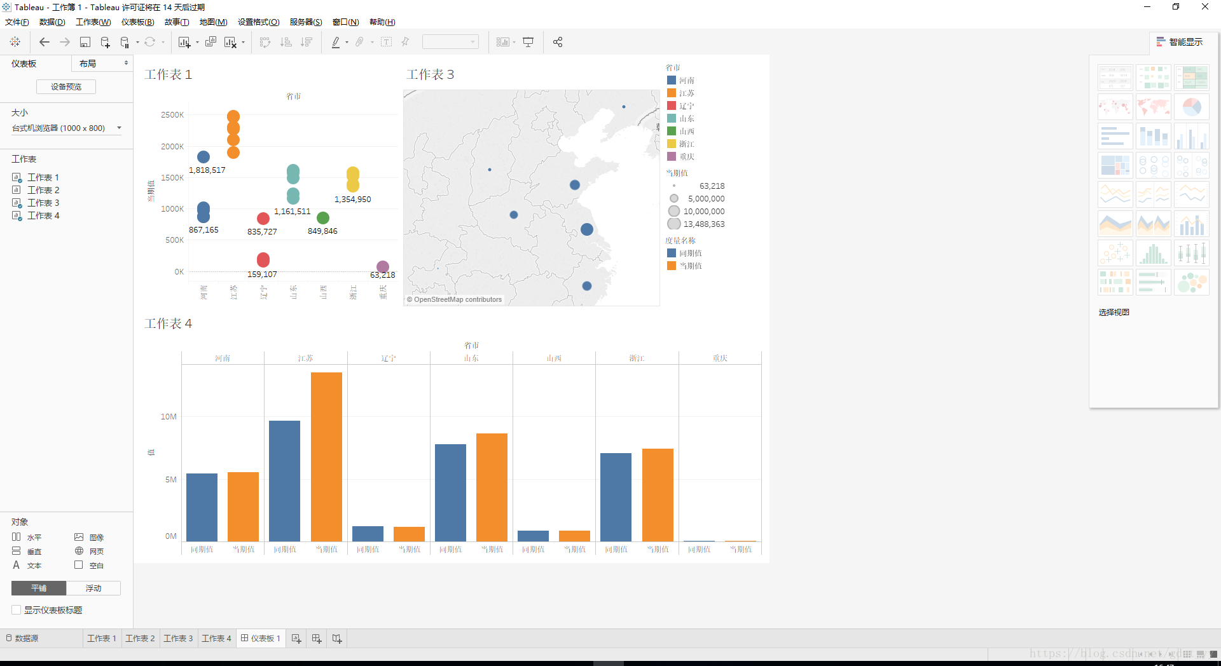Image resolution: width=1221 pixels, height=666 pixels.
Task: Expand the show/hide cards dropdown arrow
Action: pos(514,43)
